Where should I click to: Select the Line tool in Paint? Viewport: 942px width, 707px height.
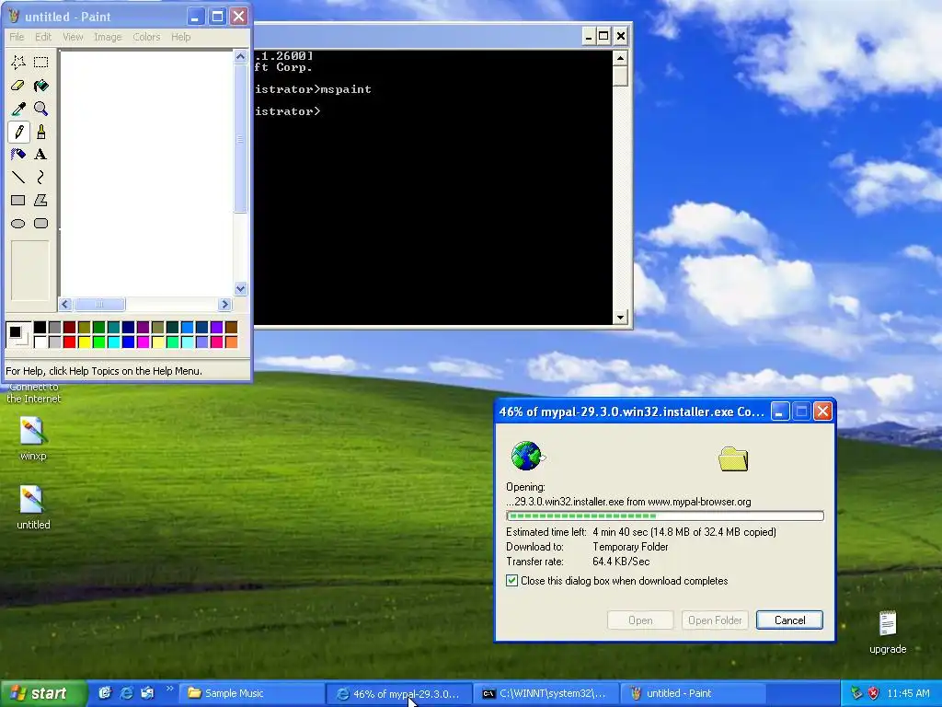pos(18,178)
